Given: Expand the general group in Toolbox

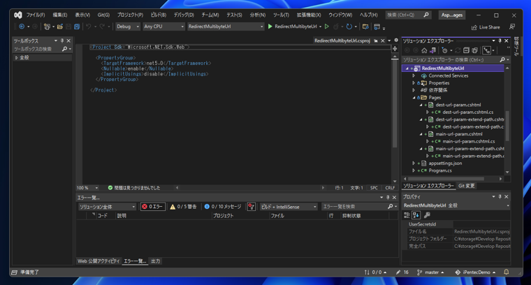Looking at the screenshot, I should point(16,58).
